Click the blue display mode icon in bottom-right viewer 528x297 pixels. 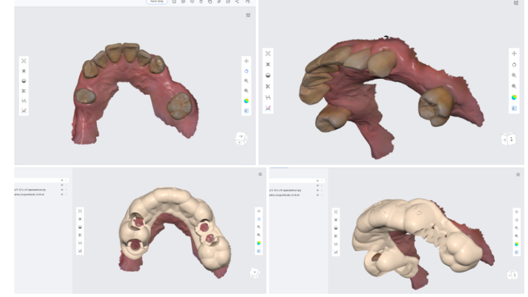[x=517, y=252]
